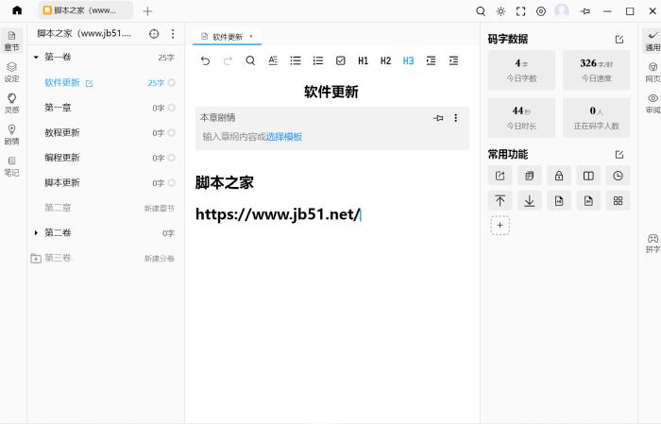Go to the home icon
Viewport: 661px width, 424px height.
(17, 10)
